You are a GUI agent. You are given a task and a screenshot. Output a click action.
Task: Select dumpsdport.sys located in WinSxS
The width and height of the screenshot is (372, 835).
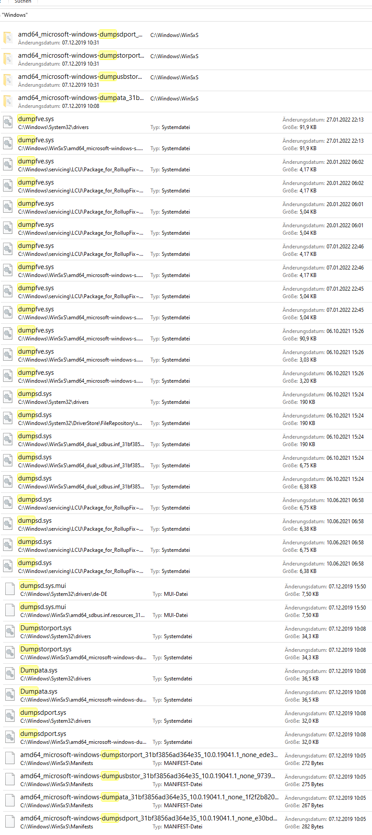pyautogui.click(x=43, y=734)
